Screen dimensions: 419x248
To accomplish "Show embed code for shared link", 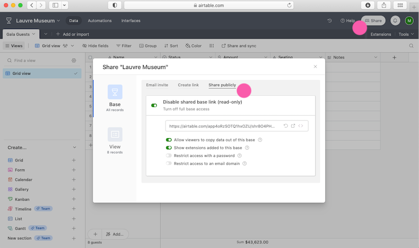I will (x=301, y=126).
